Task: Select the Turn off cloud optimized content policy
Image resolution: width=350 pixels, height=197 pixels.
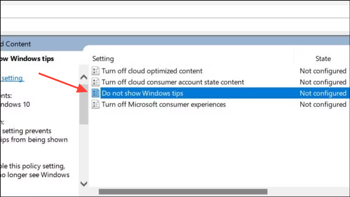Action: [x=152, y=71]
